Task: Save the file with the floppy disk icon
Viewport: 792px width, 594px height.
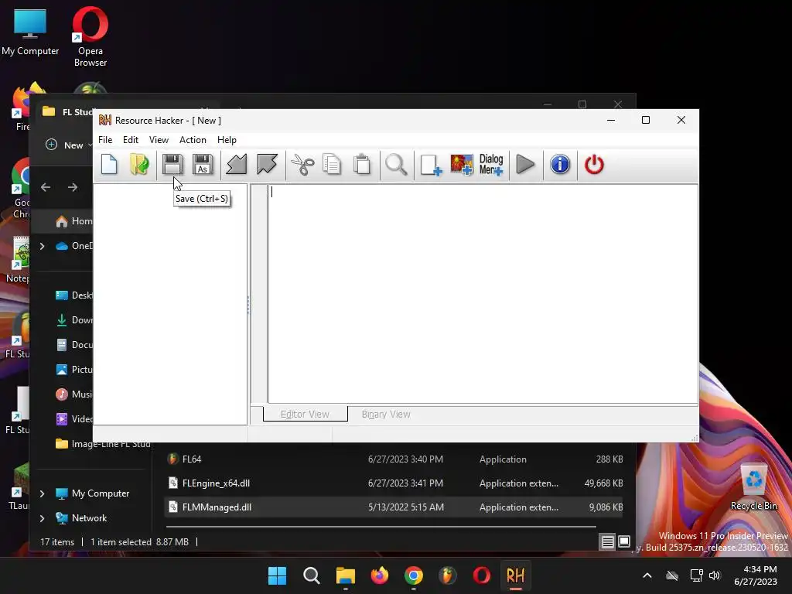Action: (172, 165)
